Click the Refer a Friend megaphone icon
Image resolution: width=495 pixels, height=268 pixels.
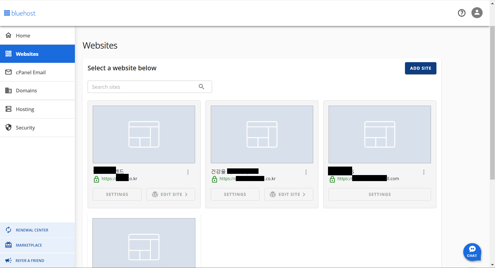[8, 260]
